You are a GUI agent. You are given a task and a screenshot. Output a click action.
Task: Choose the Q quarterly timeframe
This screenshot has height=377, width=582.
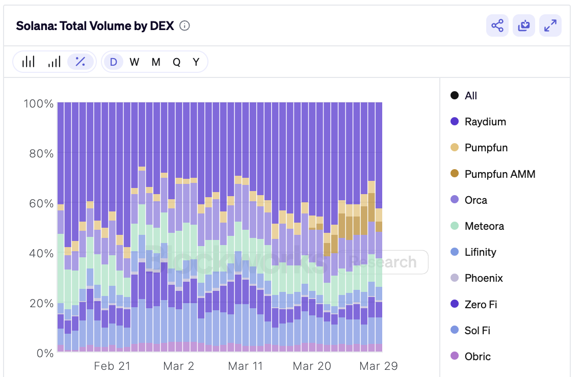tap(176, 61)
